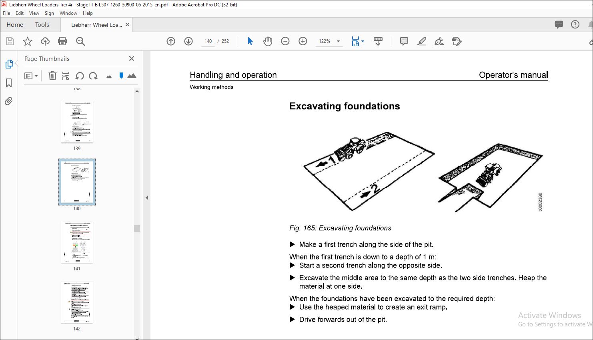The image size is (593, 340).
Task: Select the Liebherr Wheel Loaders document tab
Action: point(96,25)
